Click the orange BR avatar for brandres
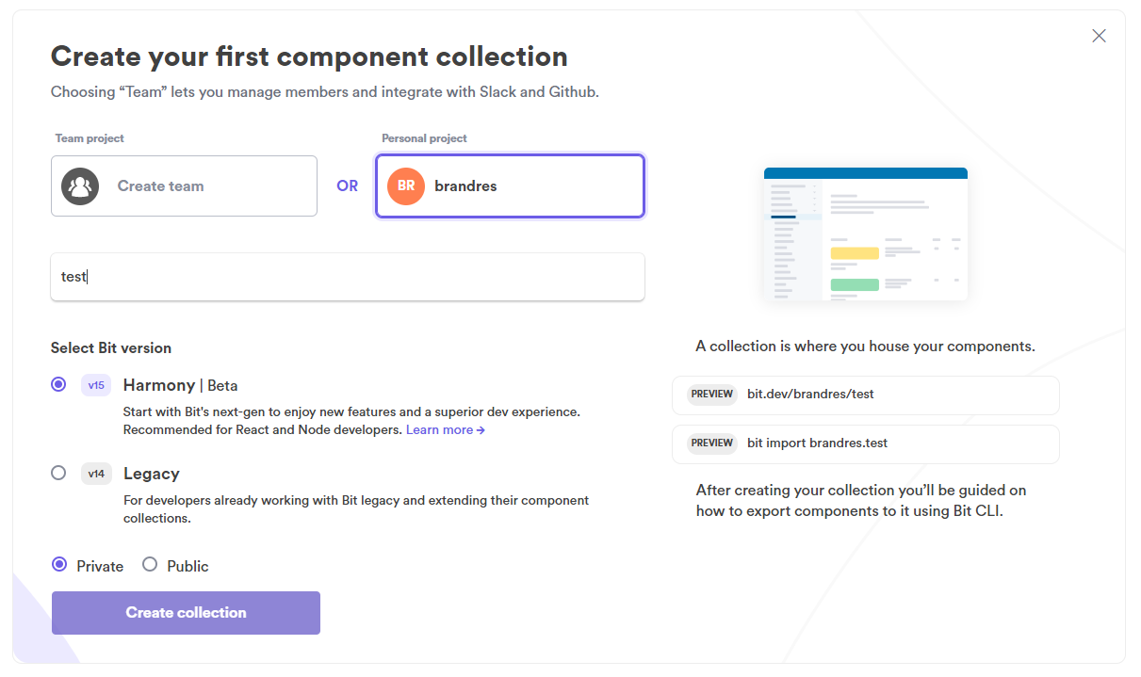 tap(405, 185)
